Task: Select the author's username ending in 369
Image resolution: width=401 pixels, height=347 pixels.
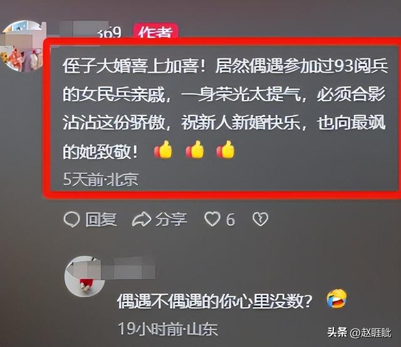Action: tap(90, 31)
